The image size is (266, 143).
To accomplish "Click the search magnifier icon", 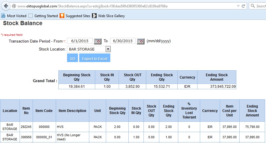I will pyautogui.click(x=253, y=6).
